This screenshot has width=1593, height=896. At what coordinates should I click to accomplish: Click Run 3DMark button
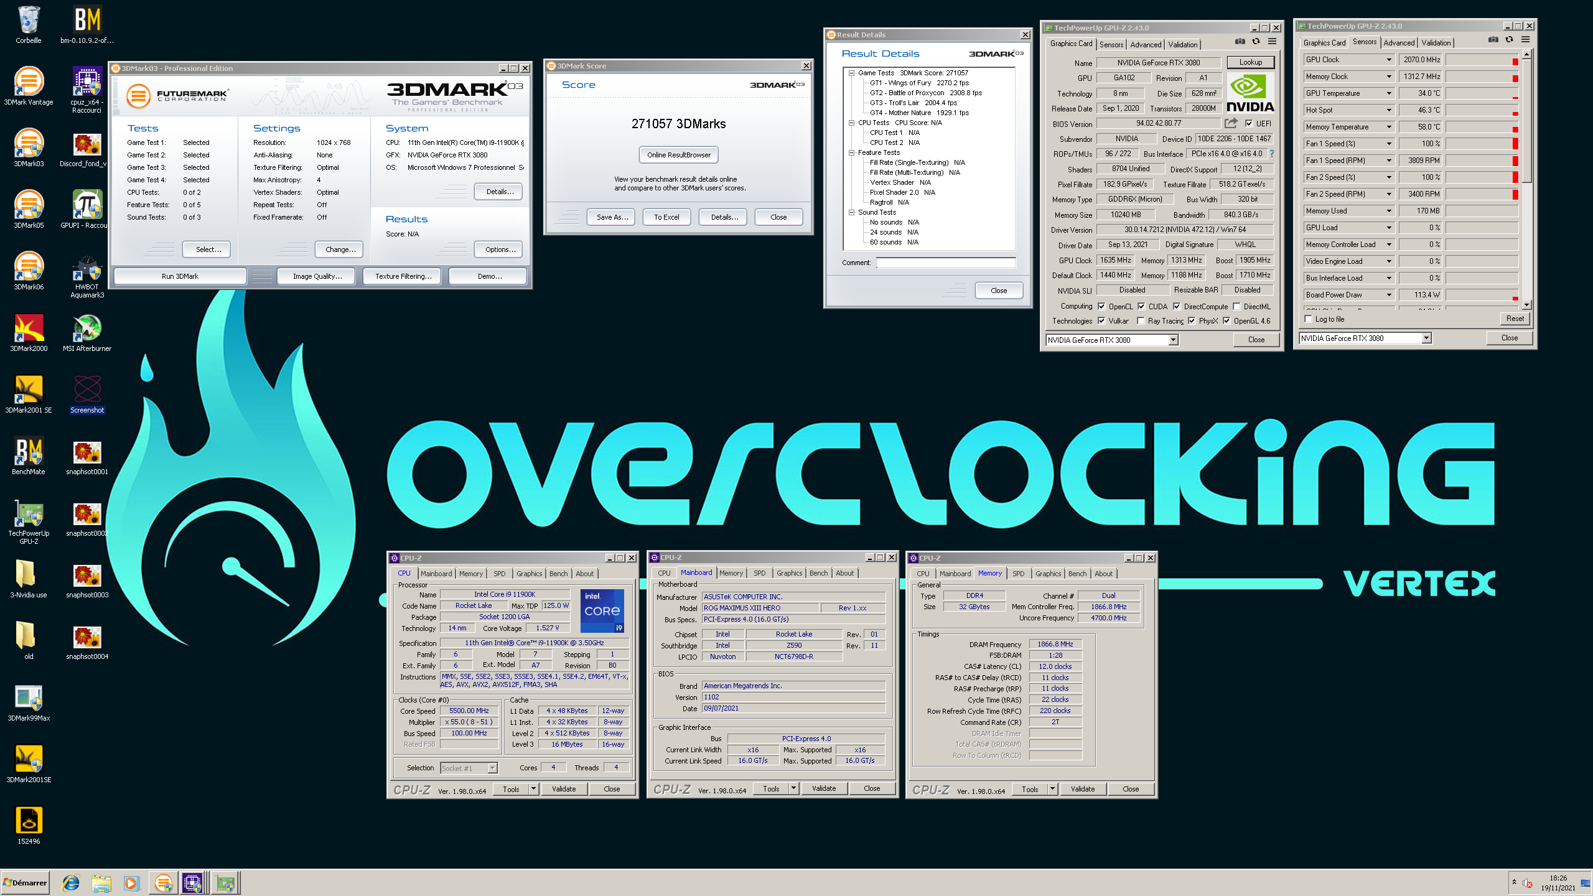pyautogui.click(x=180, y=276)
